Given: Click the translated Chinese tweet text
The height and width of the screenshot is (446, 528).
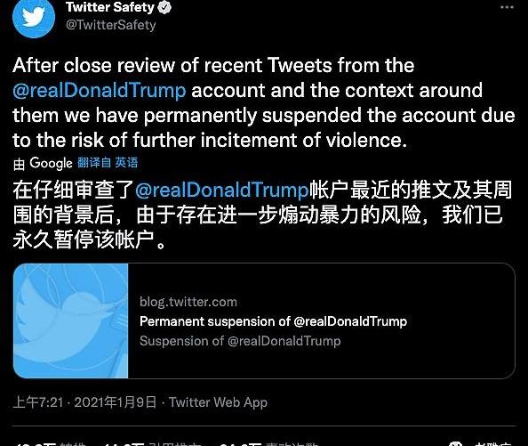Looking at the screenshot, I should [x=262, y=215].
